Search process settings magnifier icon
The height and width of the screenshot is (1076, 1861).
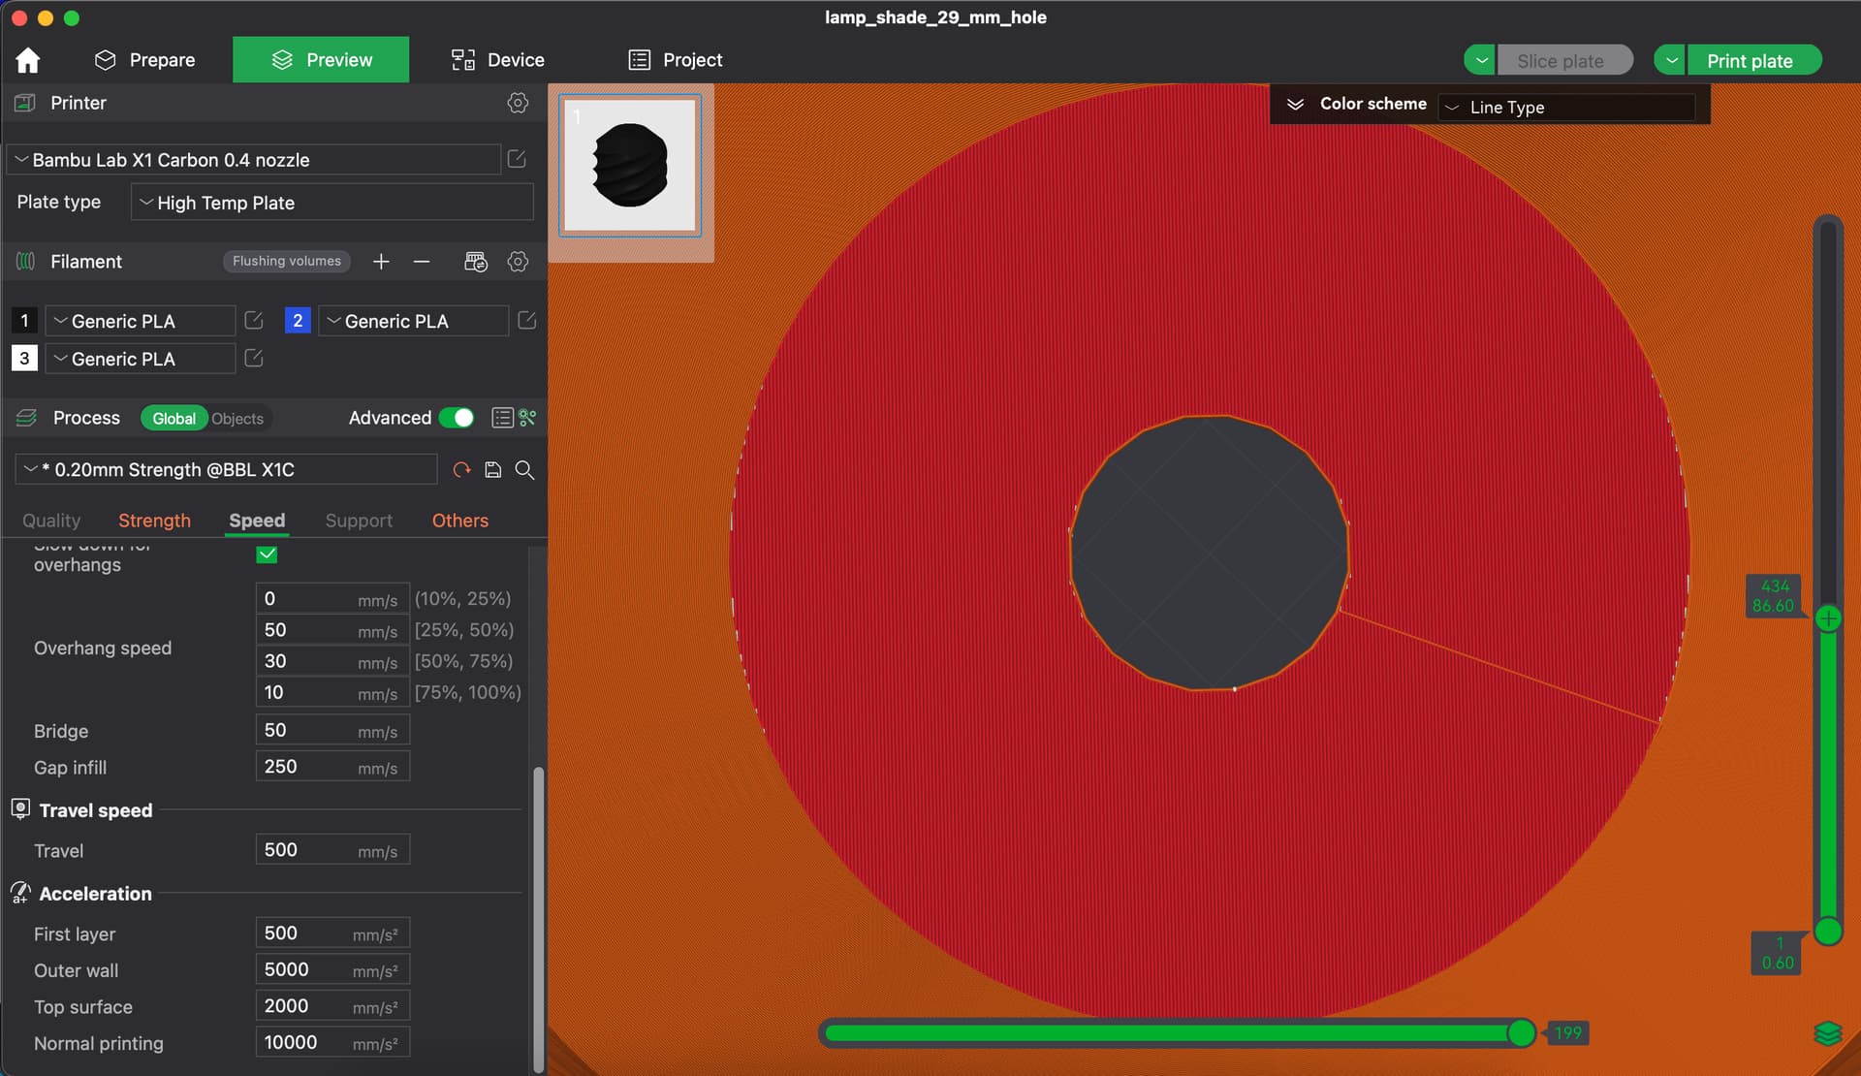524,470
